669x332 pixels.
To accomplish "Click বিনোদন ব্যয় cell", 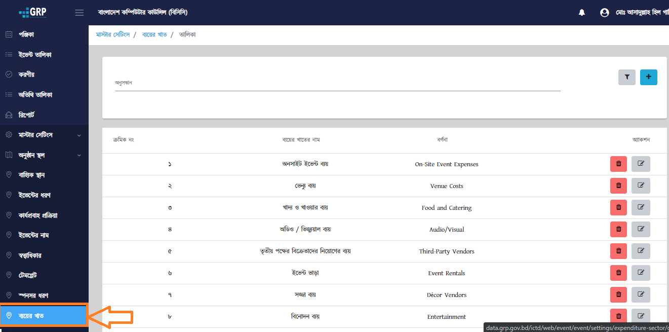I will [305, 316].
